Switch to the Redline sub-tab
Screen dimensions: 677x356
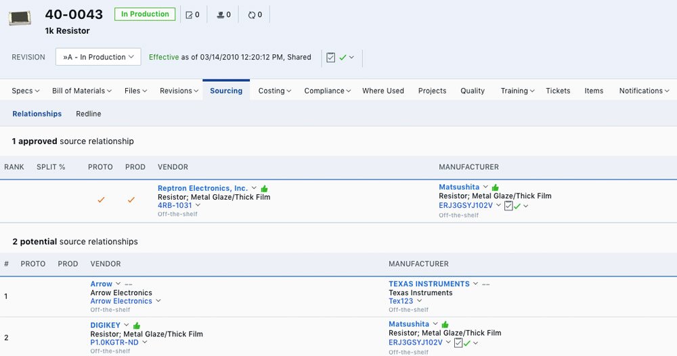click(88, 114)
